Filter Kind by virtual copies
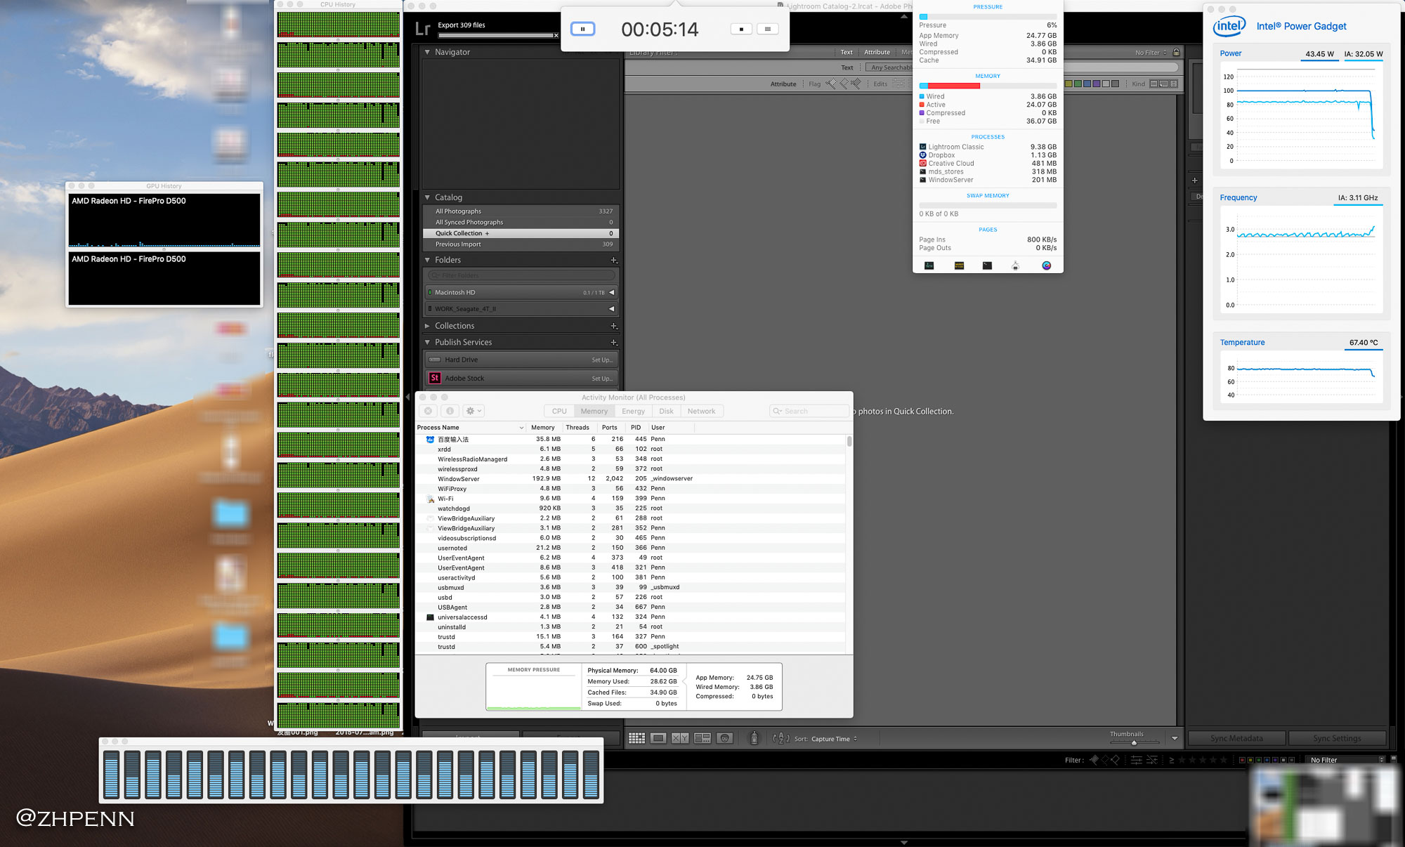The height and width of the screenshot is (847, 1405). point(1163,84)
